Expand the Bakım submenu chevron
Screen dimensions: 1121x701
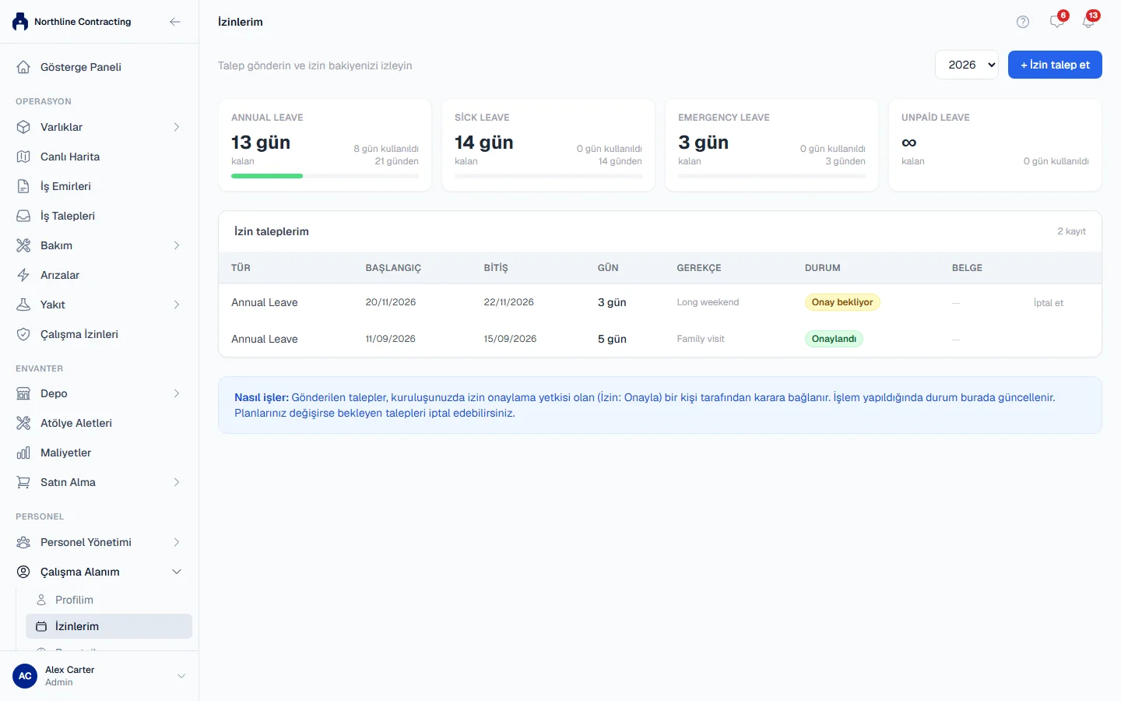(x=177, y=245)
